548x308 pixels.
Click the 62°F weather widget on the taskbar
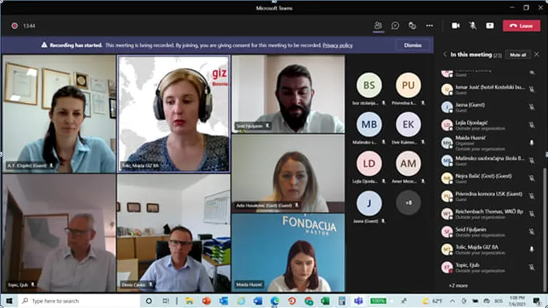[433, 300]
